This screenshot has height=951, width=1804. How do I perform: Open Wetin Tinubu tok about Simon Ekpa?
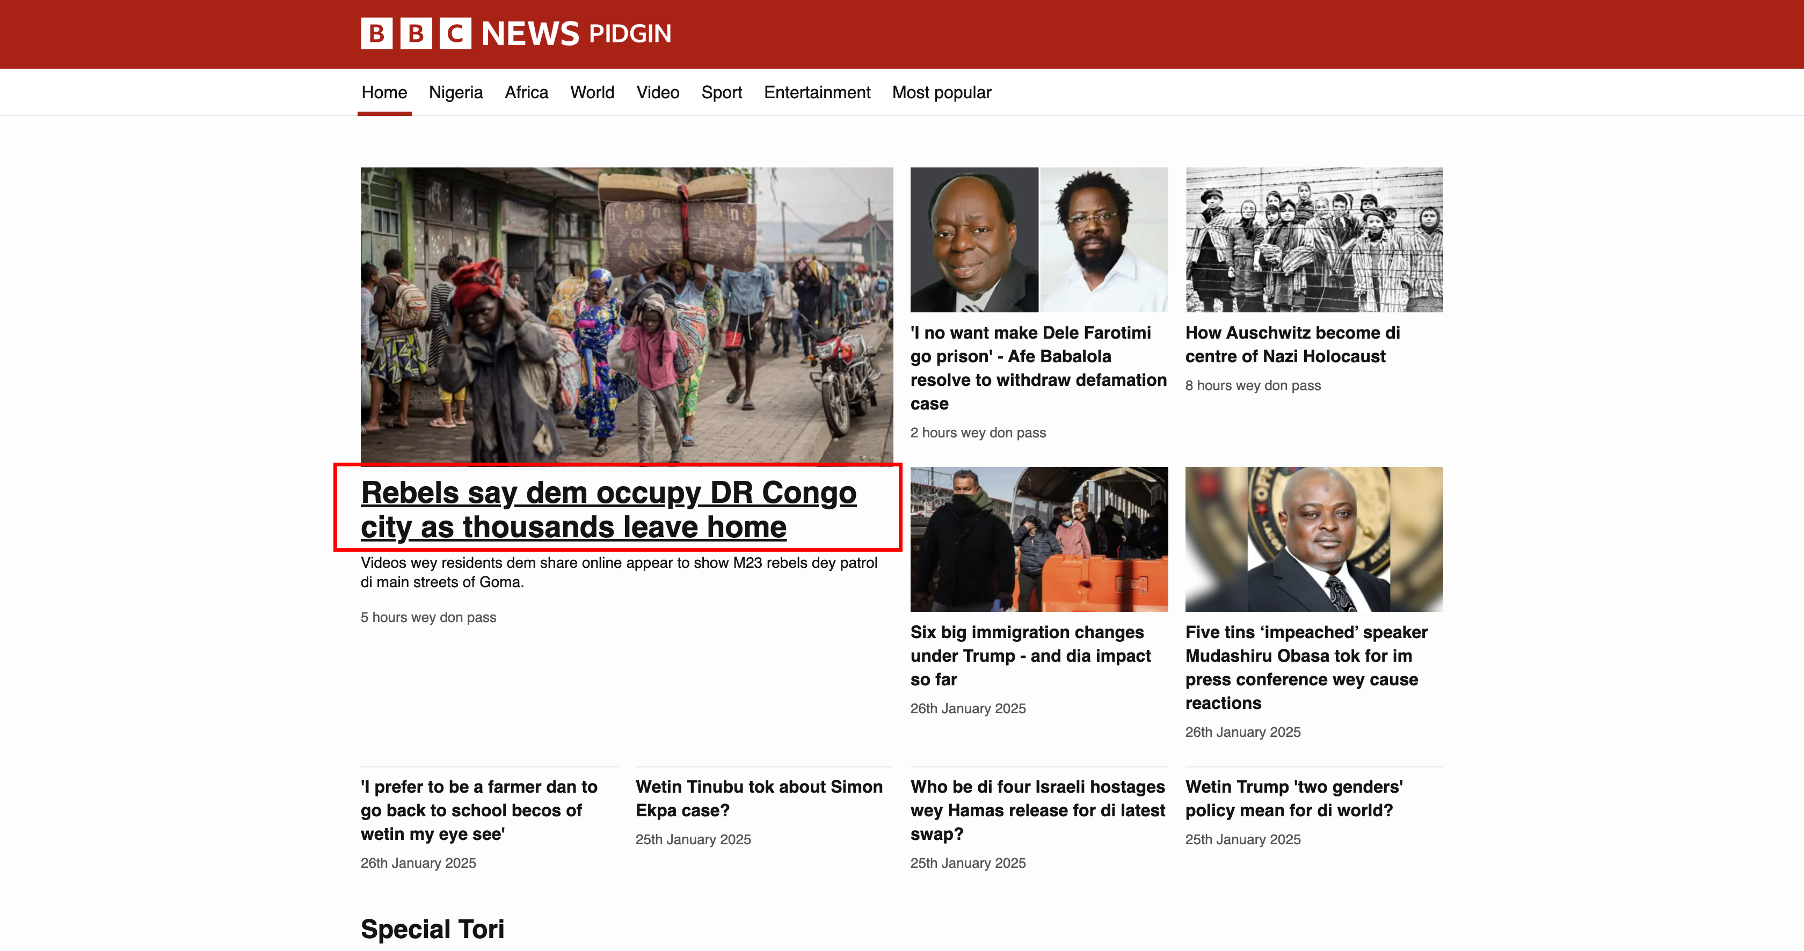coord(759,799)
